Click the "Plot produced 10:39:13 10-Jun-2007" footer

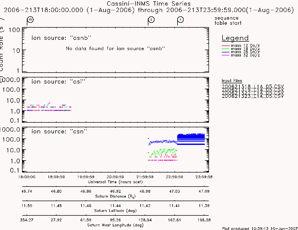(x=260, y=228)
